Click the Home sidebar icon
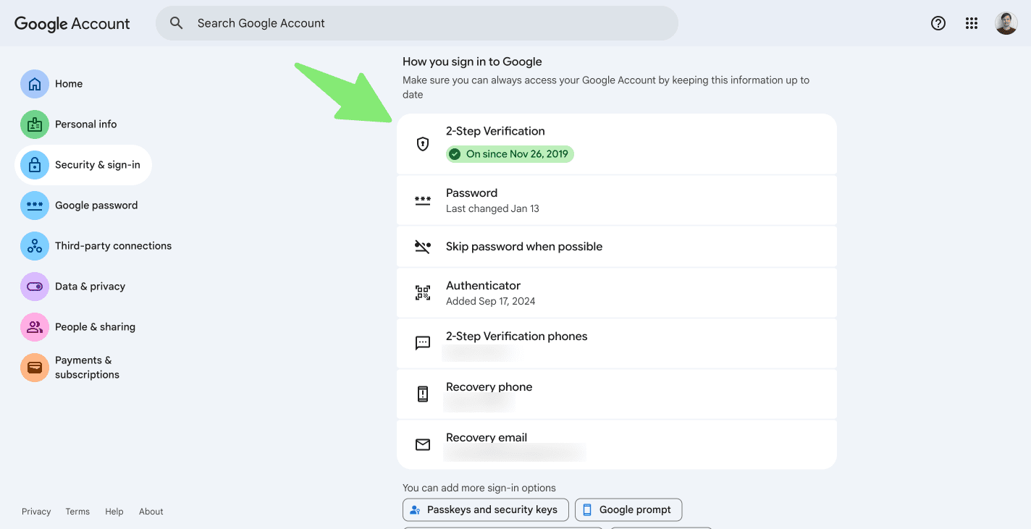 (x=35, y=84)
